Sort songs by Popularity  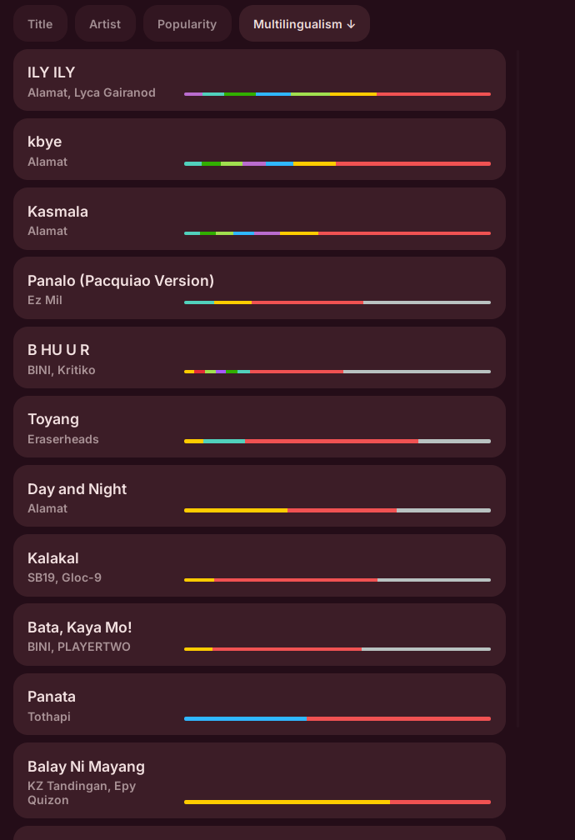tap(187, 24)
